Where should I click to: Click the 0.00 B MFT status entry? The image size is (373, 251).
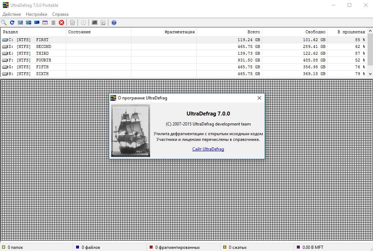click(313, 247)
